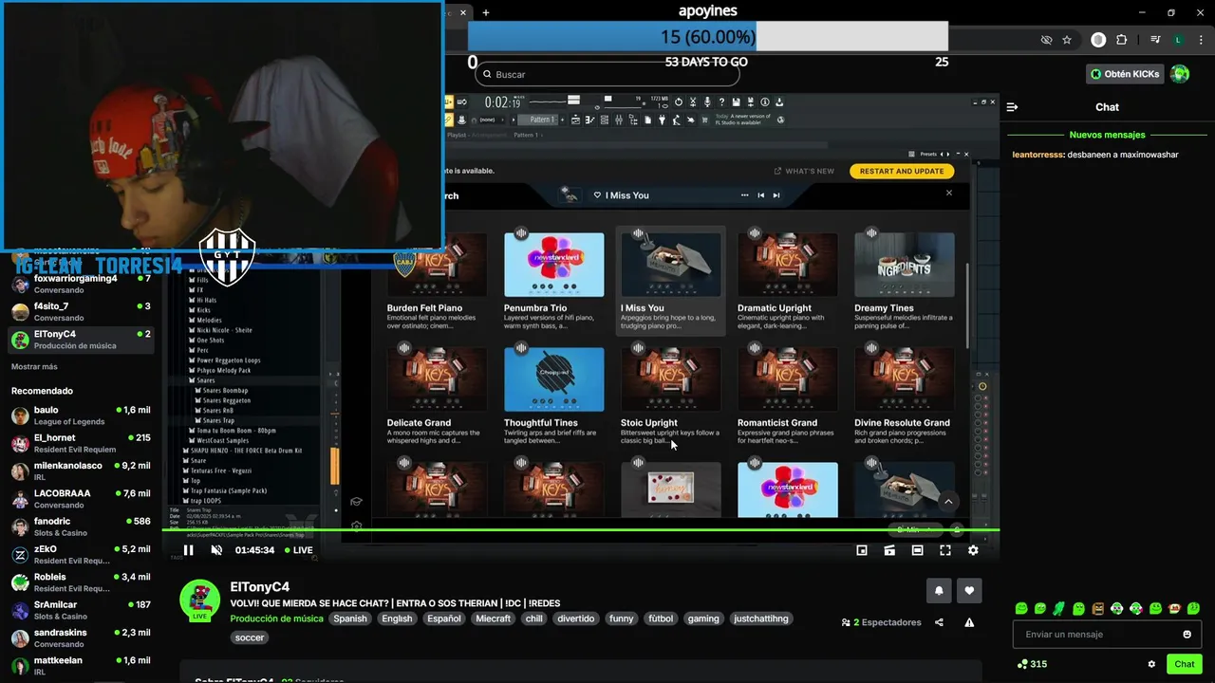Image resolution: width=1215 pixels, height=683 pixels.
Task: Open the user profile avatar menu
Action: (x=1180, y=74)
